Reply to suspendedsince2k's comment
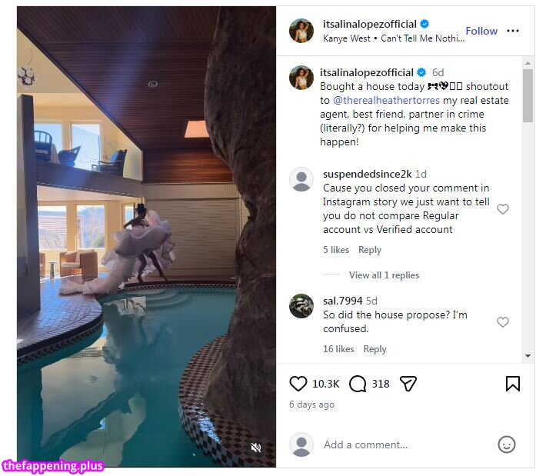This screenshot has height=476, width=536. (370, 250)
